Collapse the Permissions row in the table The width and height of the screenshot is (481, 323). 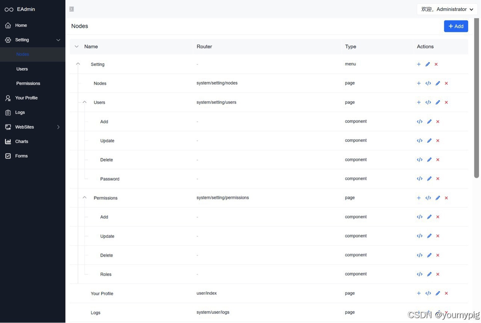click(85, 198)
